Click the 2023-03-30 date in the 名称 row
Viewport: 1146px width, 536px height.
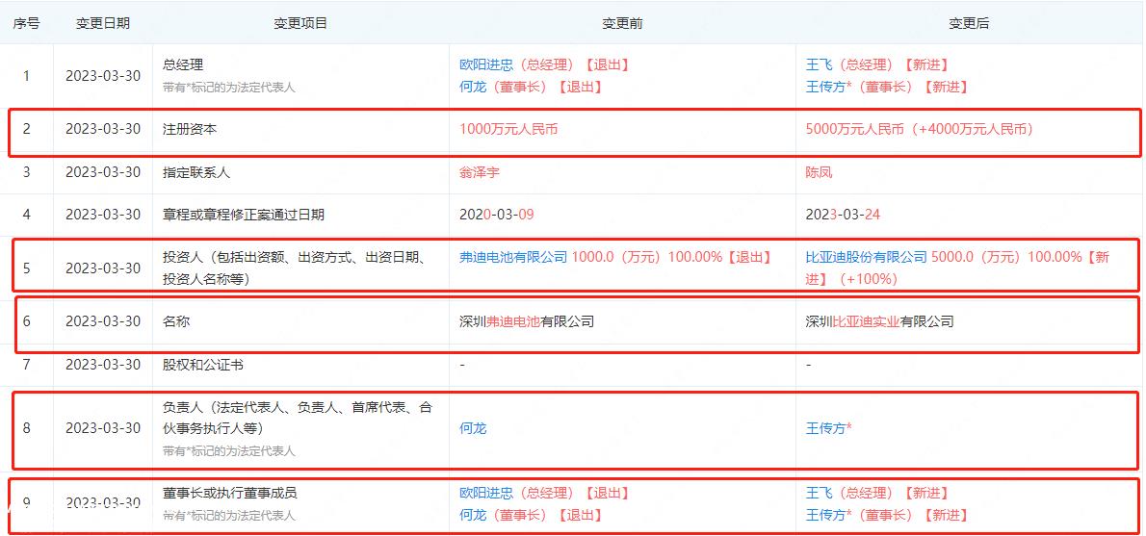(x=103, y=321)
